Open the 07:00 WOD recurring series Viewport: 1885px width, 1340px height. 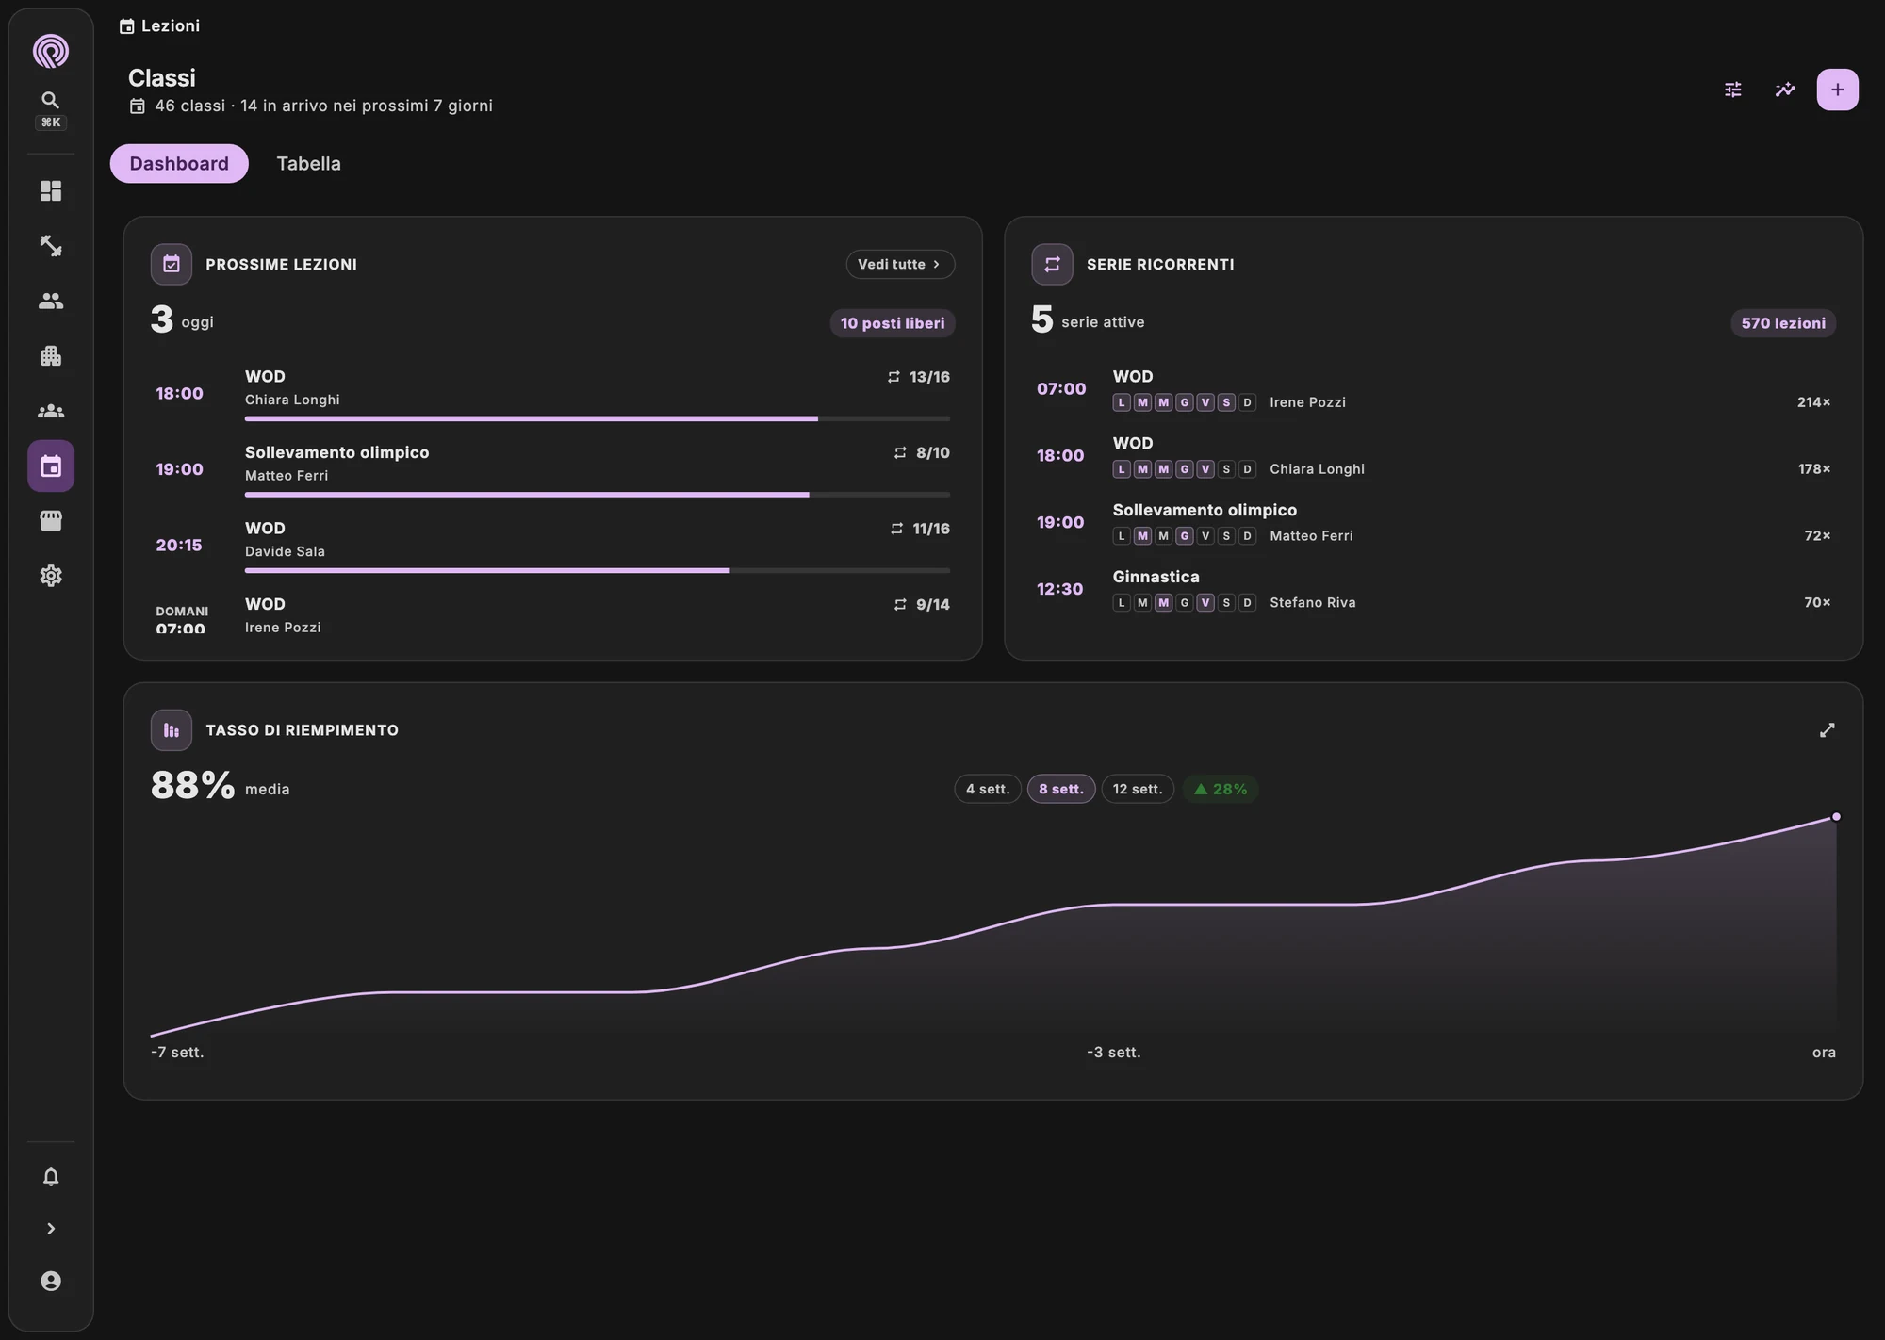click(1434, 389)
